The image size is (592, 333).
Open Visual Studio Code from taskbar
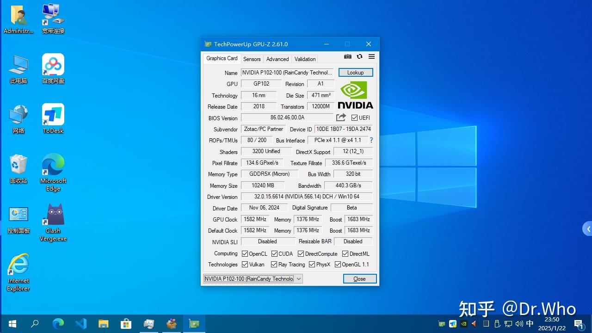coord(81,324)
